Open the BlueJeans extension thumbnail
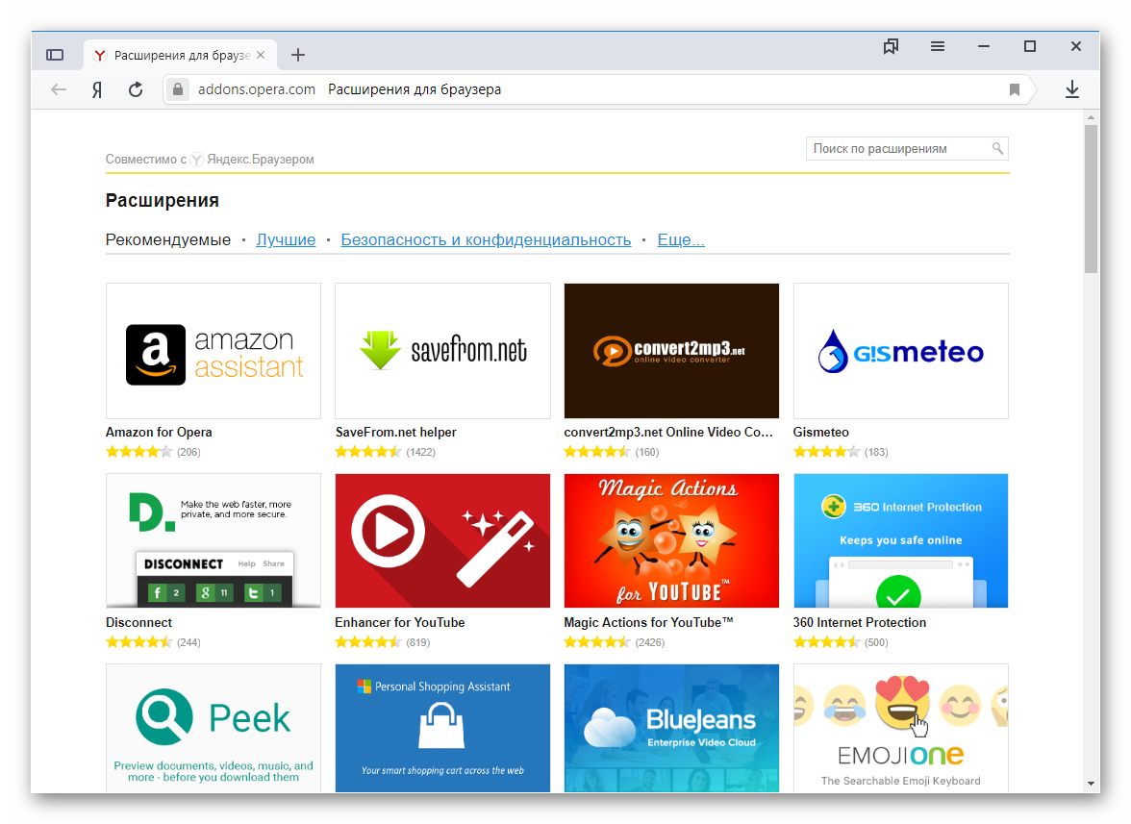 click(671, 728)
